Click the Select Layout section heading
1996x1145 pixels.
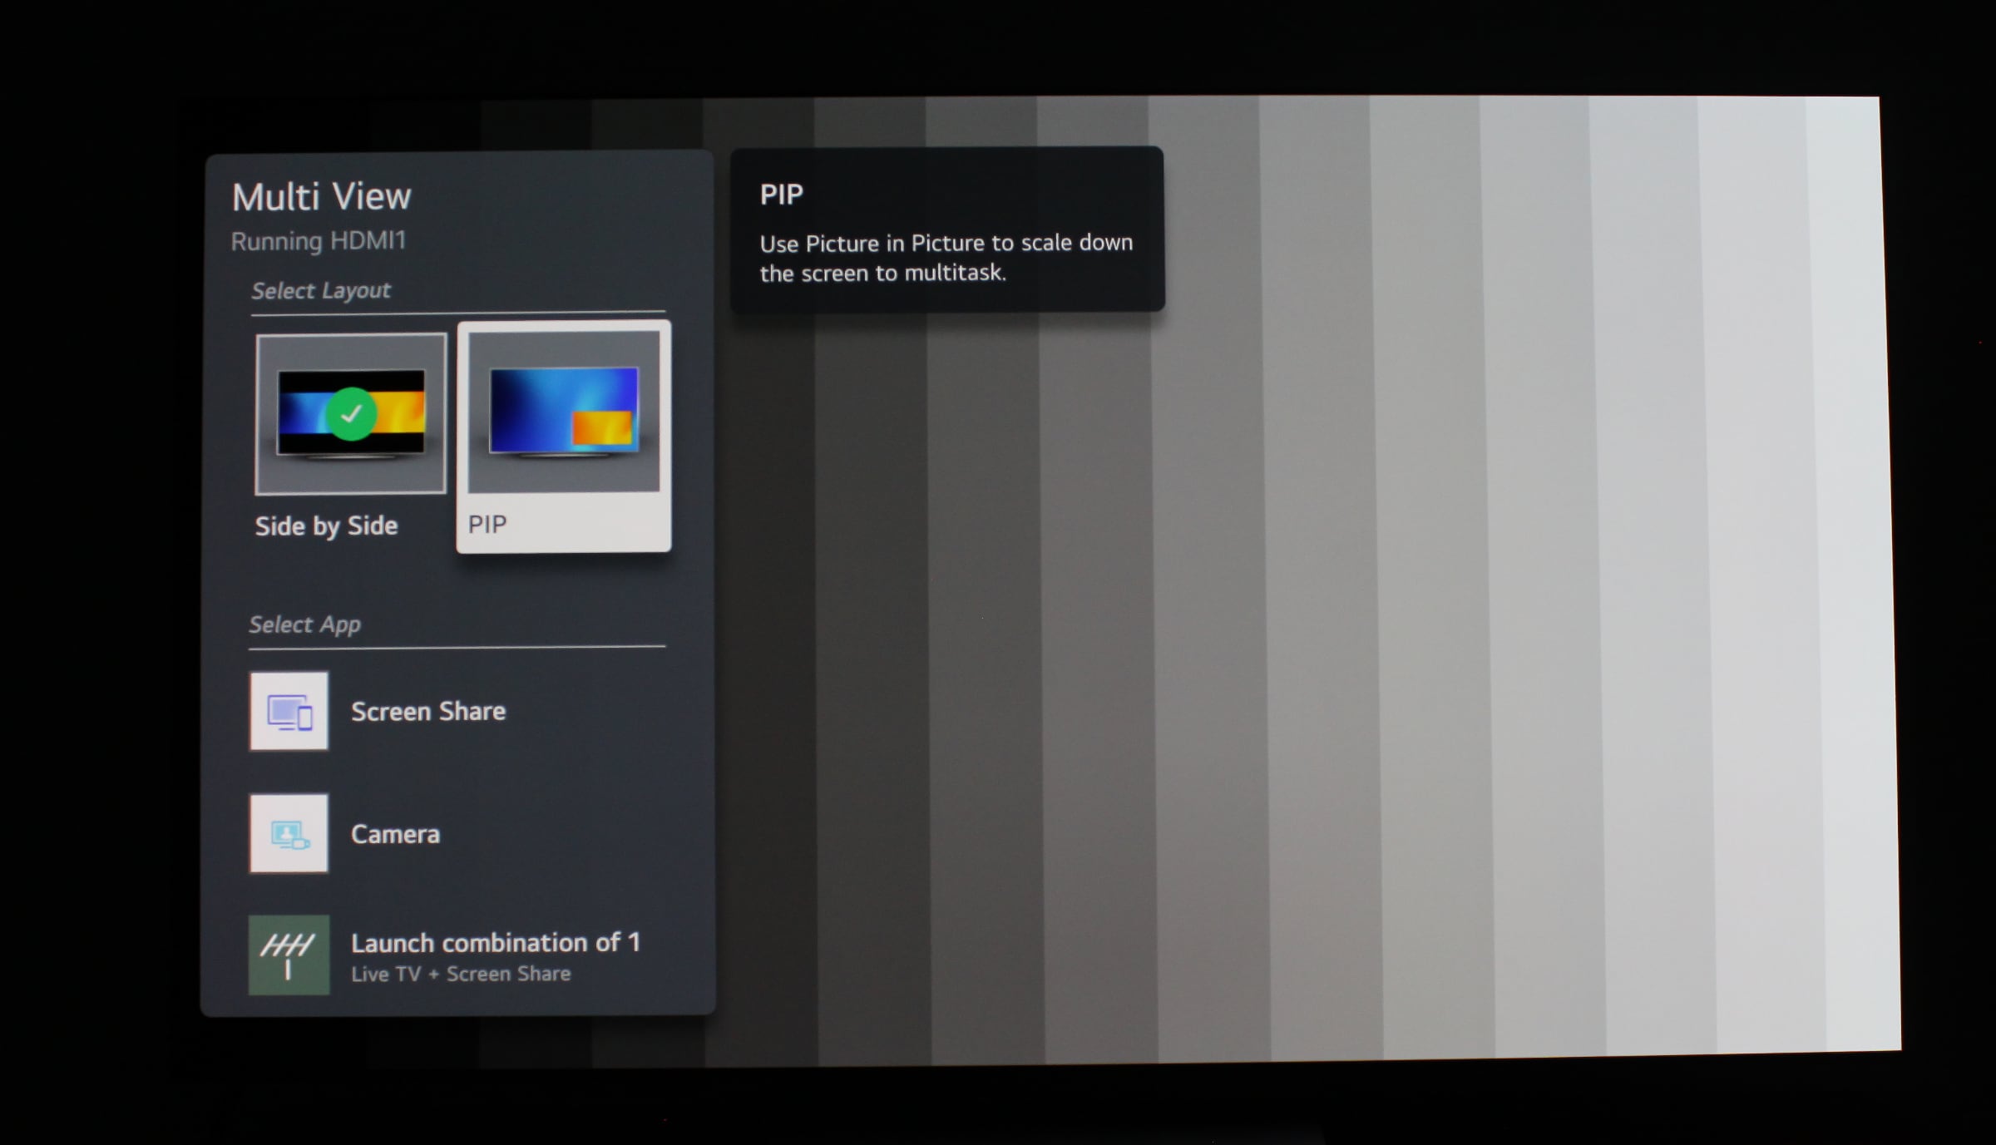(x=320, y=291)
